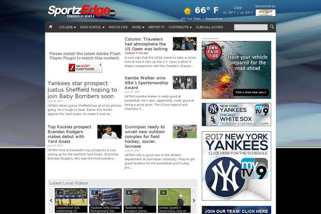Click the search magnifier icon
This screenshot has width=321, height=214.
tap(272, 27)
